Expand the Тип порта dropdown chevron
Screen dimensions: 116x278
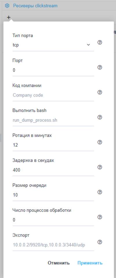(x=88, y=45)
